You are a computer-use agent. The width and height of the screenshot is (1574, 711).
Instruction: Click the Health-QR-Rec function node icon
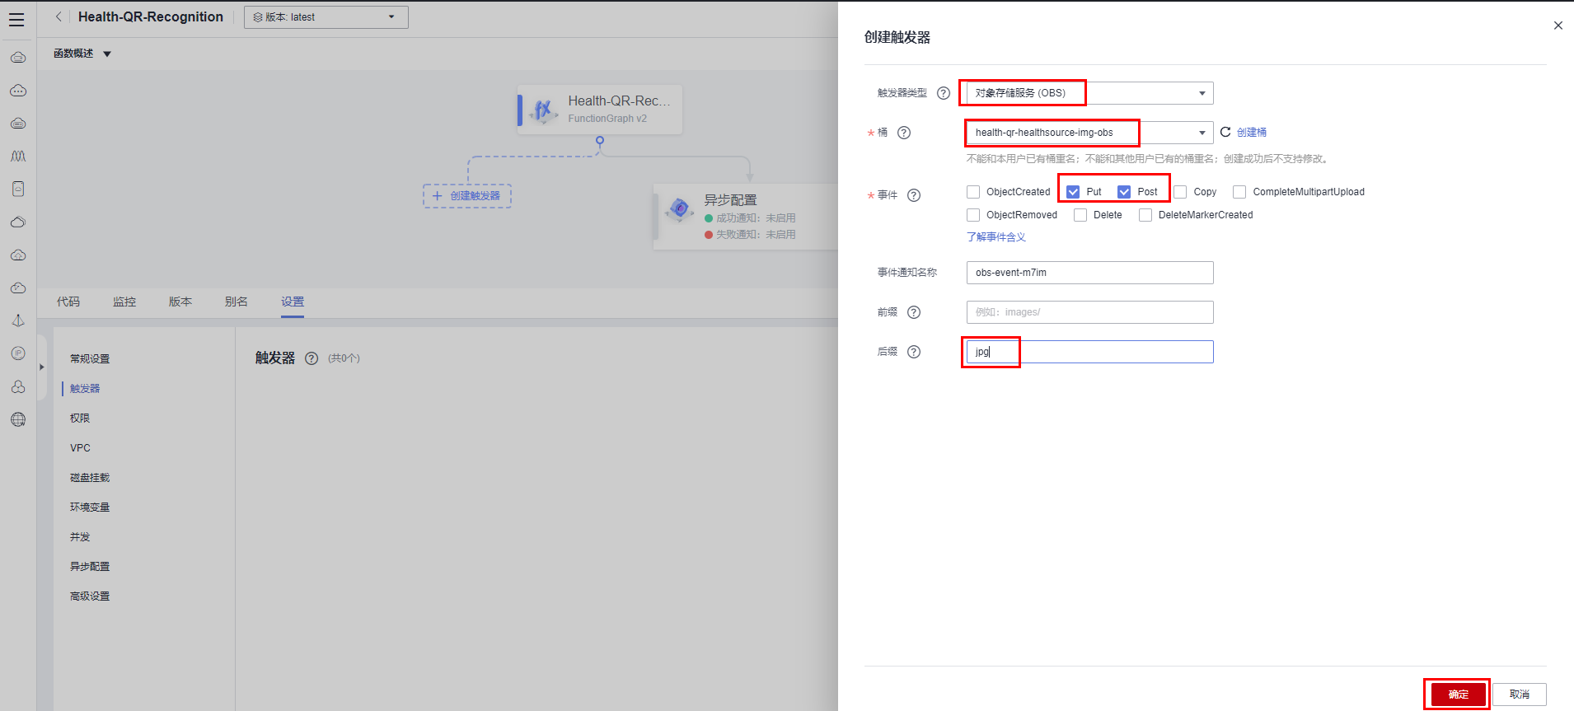[542, 110]
